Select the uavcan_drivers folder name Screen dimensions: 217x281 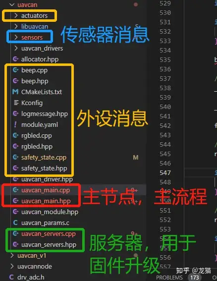(42, 49)
